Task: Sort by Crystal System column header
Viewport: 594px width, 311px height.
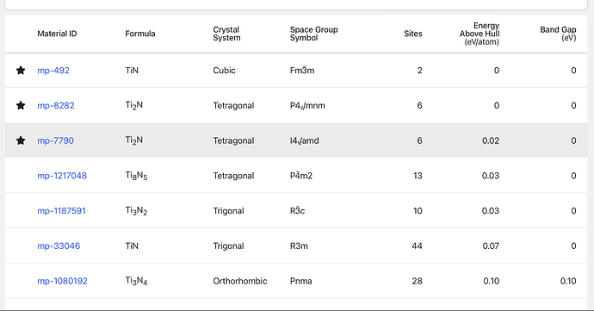Action: pos(226,34)
